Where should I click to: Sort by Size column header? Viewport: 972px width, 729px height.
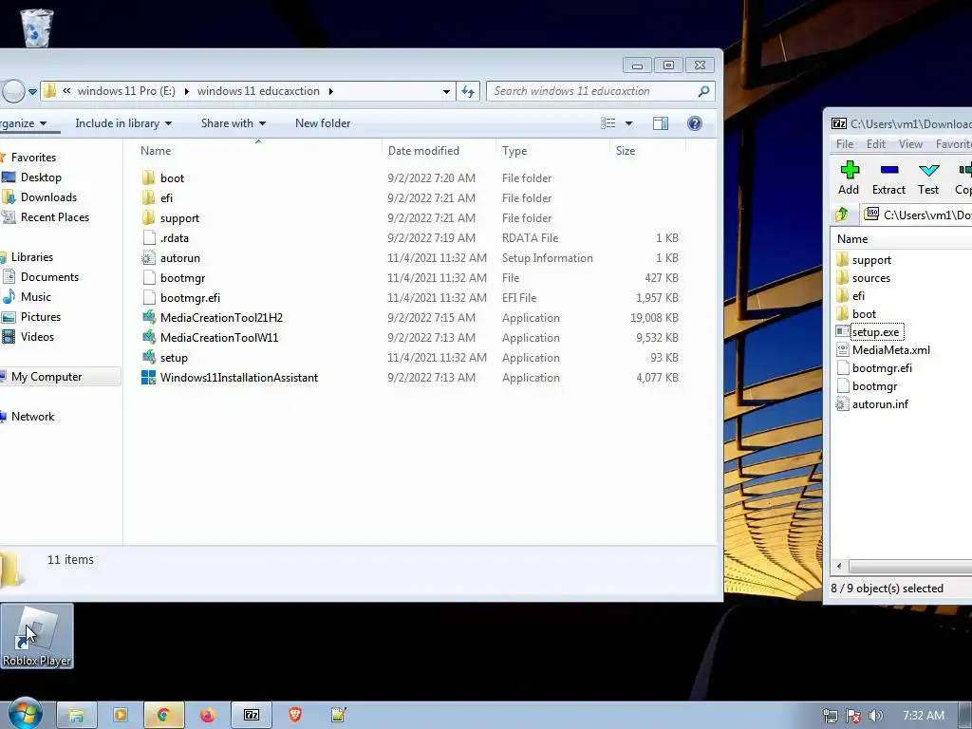tap(647, 151)
